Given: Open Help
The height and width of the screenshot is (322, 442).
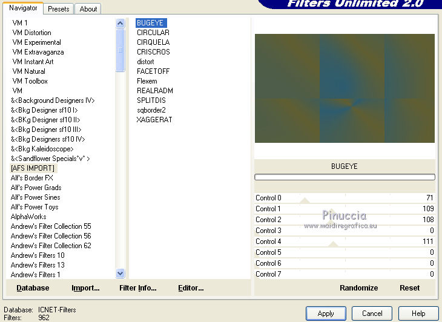Looking at the screenshot, I should [418, 314].
